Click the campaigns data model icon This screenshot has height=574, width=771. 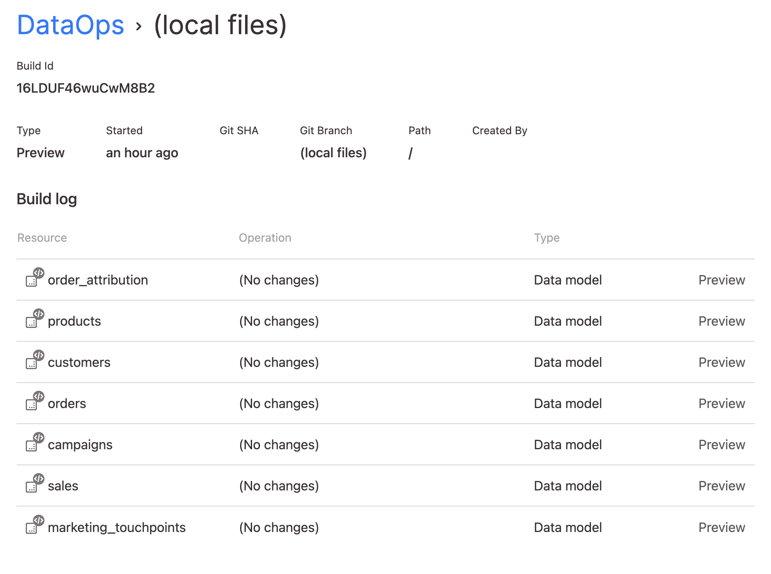[x=35, y=442]
